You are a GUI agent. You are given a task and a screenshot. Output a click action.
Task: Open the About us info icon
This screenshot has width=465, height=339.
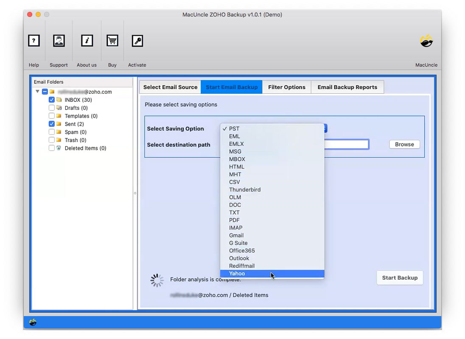pos(87,41)
